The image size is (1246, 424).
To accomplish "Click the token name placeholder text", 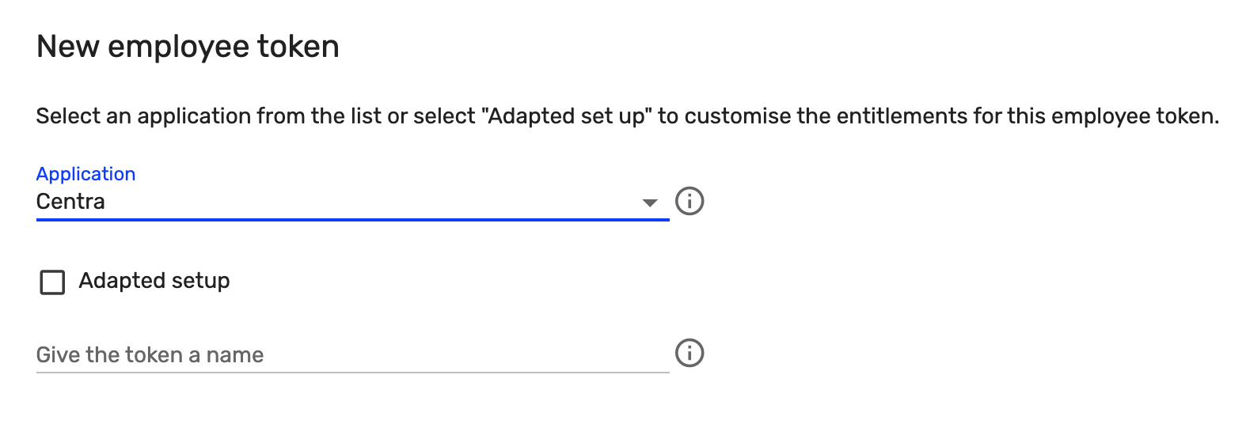I will [x=150, y=355].
